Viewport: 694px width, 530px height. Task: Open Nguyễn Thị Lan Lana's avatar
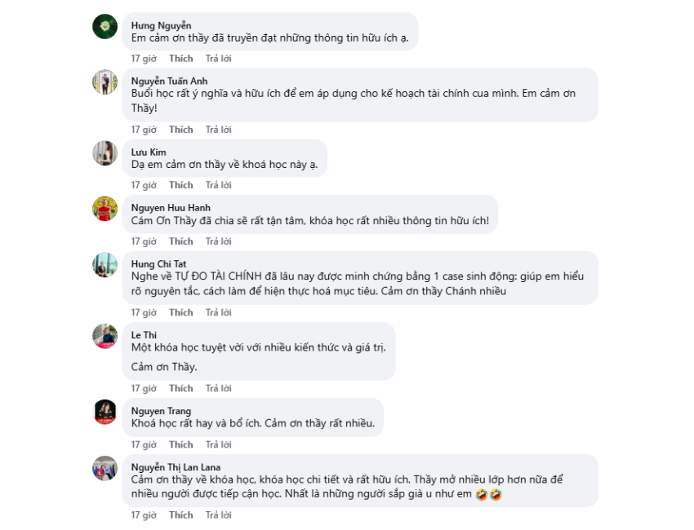tap(105, 468)
